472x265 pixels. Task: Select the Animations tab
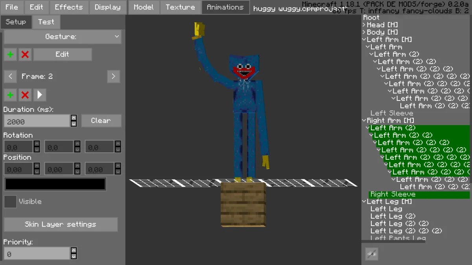[225, 7]
